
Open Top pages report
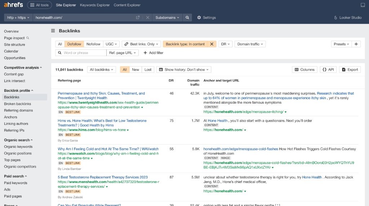coord(12,160)
